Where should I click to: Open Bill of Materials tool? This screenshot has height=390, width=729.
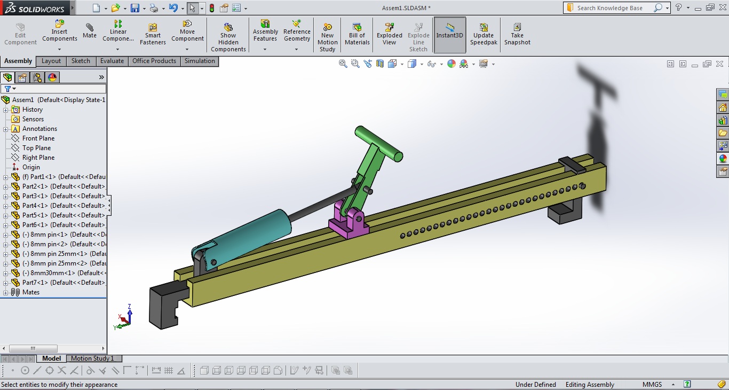click(358, 34)
